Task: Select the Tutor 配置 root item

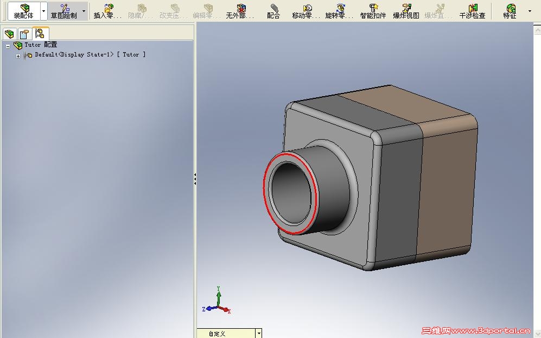Action: (x=41, y=45)
